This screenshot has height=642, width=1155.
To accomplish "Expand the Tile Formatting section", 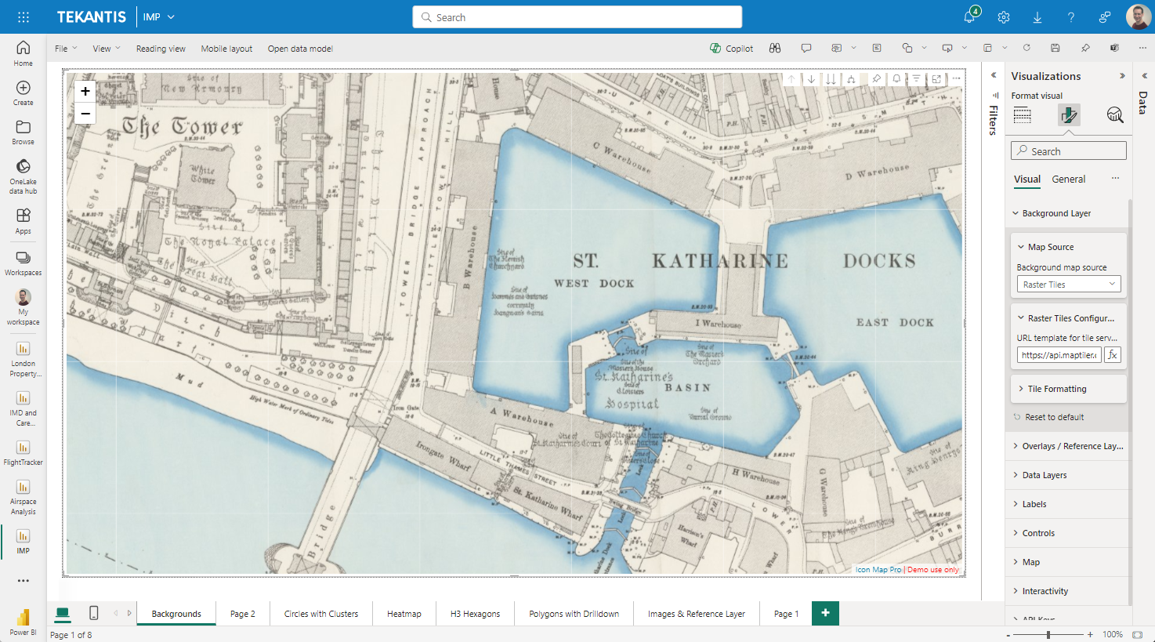I will [x=1056, y=389].
